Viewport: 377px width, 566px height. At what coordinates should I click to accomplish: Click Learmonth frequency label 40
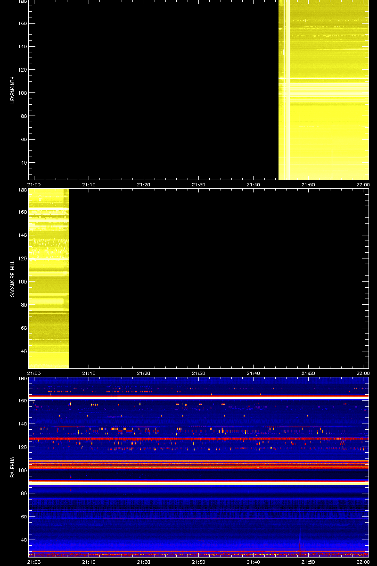pos(23,163)
